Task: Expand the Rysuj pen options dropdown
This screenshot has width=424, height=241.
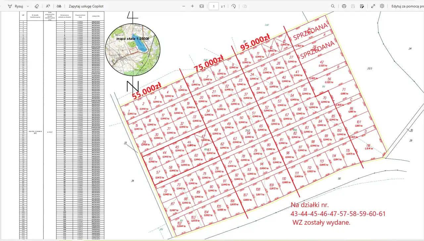Action: 28,6
